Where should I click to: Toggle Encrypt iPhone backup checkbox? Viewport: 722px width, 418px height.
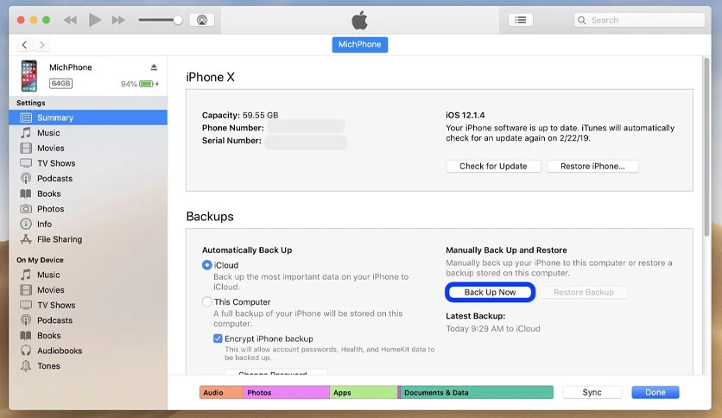pyautogui.click(x=218, y=339)
